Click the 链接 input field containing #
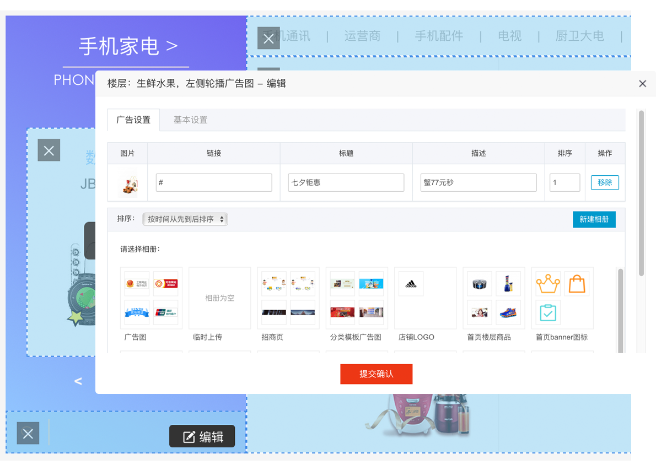This screenshot has height=465, width=656. [214, 183]
